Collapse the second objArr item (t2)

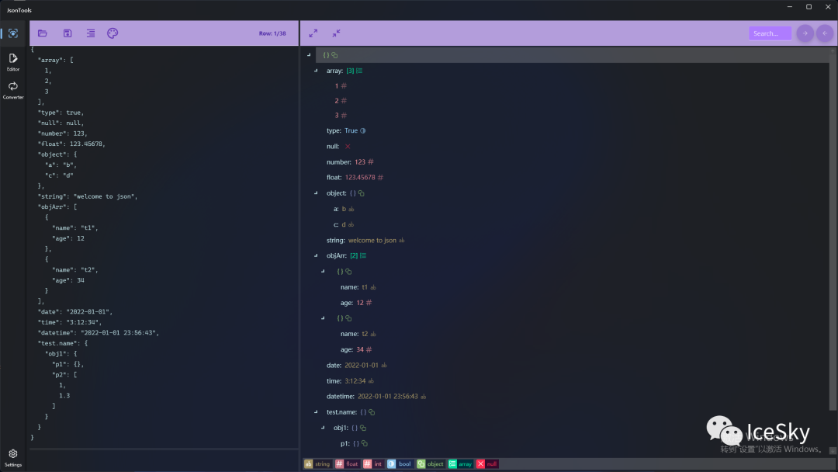(x=323, y=318)
